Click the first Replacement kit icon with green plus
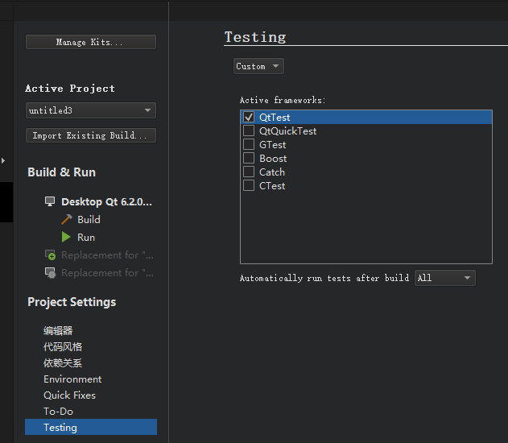 (50, 255)
